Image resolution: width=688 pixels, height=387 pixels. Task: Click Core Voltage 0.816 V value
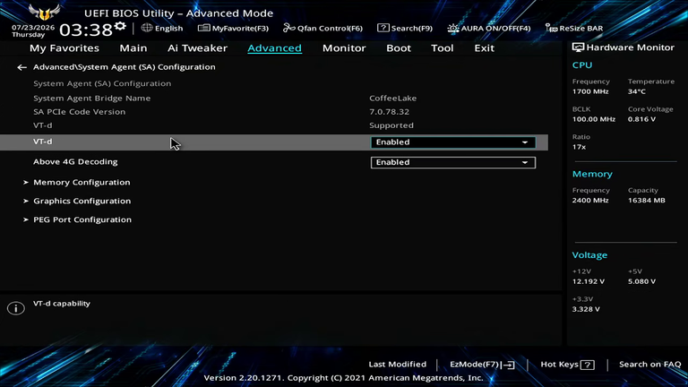pos(641,119)
